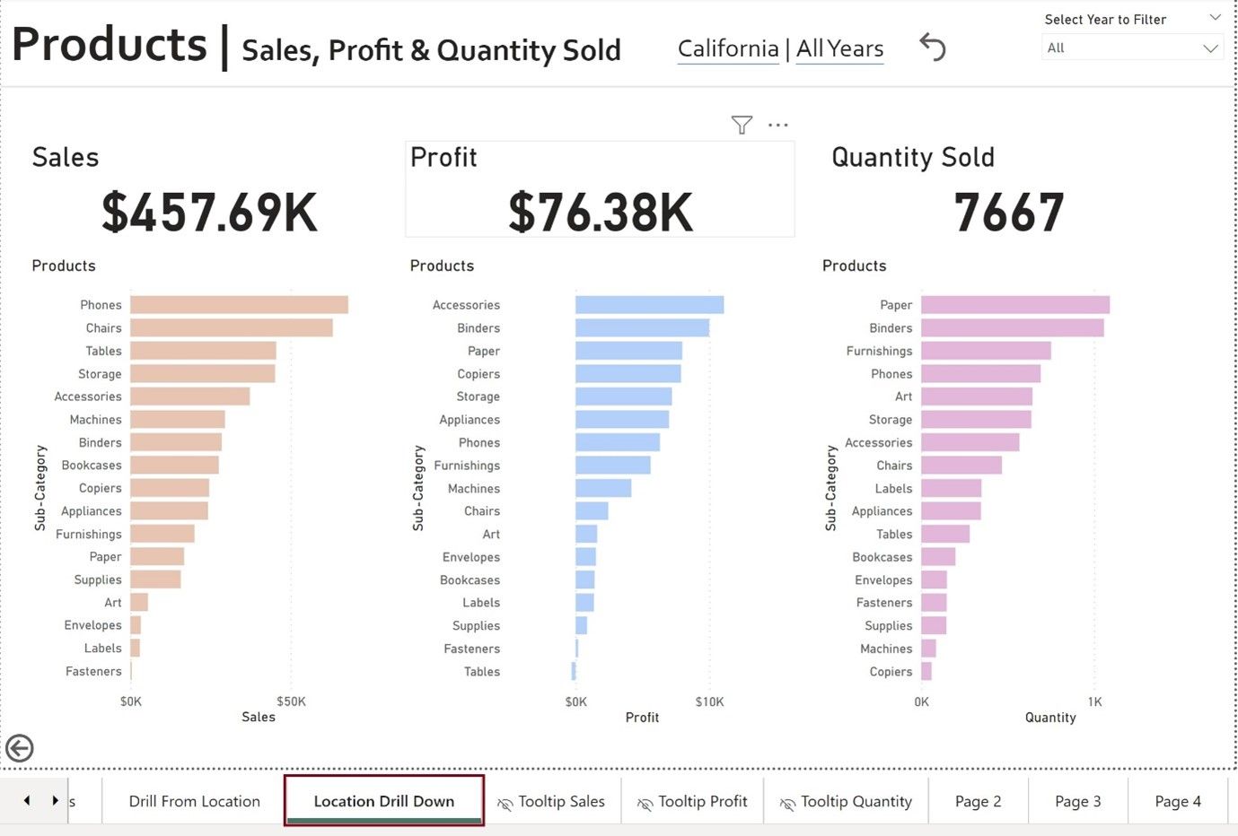Open the year filter dropdown showing All
Image resolution: width=1238 pixels, height=836 pixels.
click(1132, 48)
